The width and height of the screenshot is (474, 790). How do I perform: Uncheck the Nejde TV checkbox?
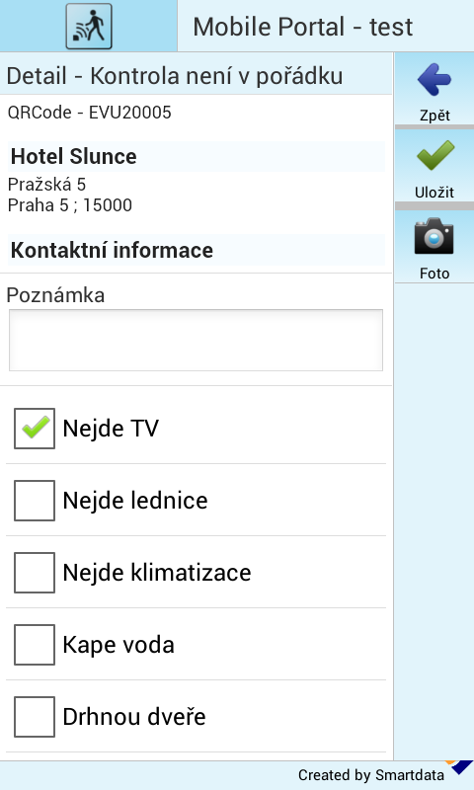35,429
